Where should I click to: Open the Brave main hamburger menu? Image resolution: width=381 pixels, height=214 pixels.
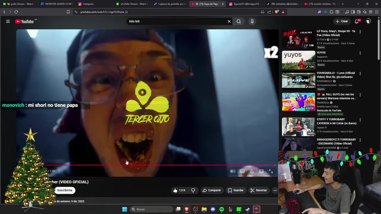pyautogui.click(x=377, y=12)
